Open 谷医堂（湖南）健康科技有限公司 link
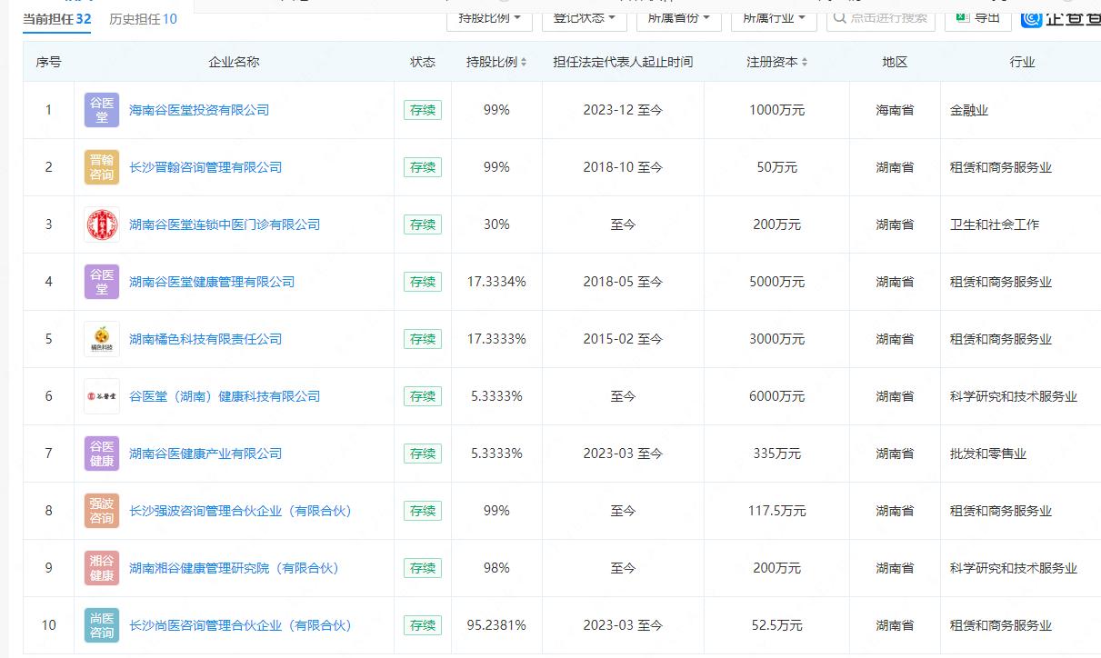 pyautogui.click(x=225, y=396)
